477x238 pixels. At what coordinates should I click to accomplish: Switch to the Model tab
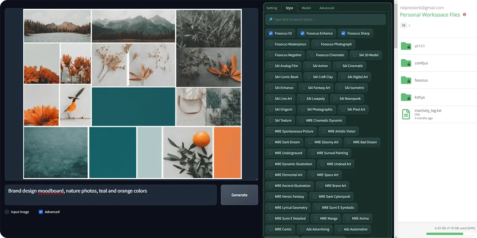306,8
